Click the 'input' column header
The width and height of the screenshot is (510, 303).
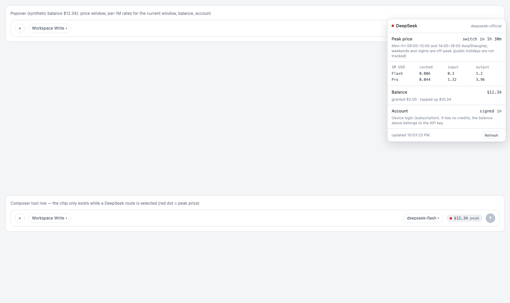[453, 67]
